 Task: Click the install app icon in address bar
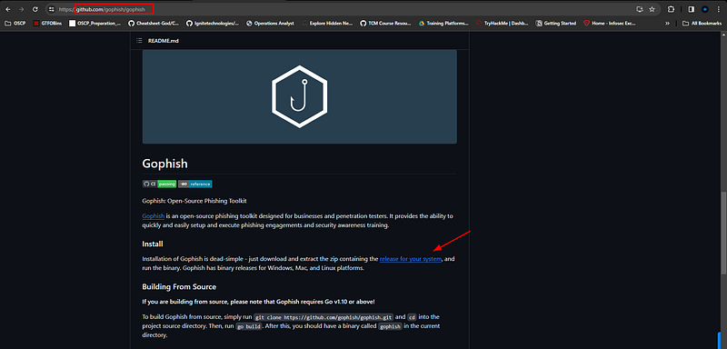pyautogui.click(x=640, y=9)
